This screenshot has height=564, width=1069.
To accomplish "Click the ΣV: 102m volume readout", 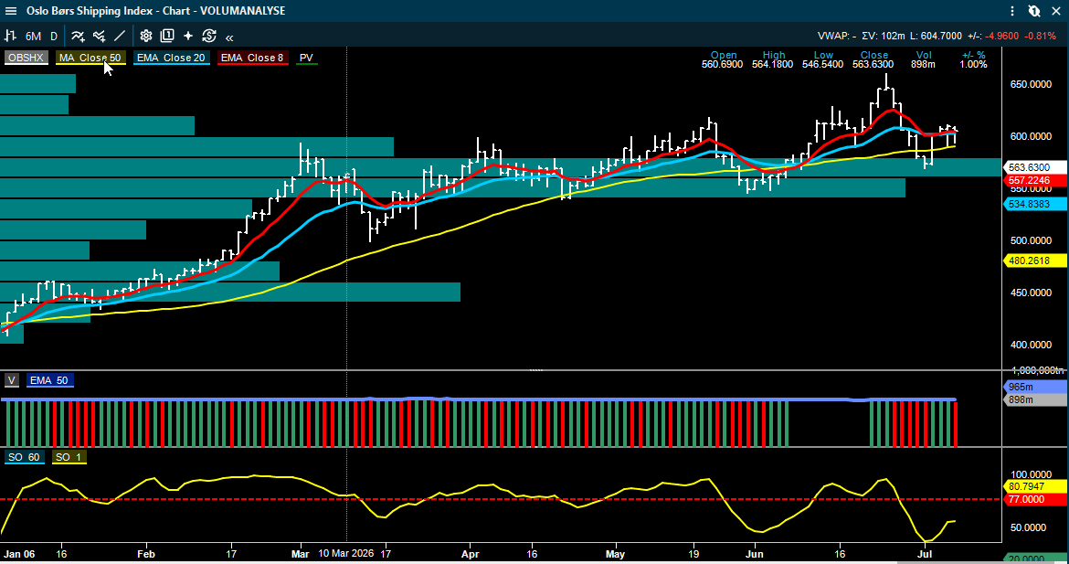I will point(883,37).
